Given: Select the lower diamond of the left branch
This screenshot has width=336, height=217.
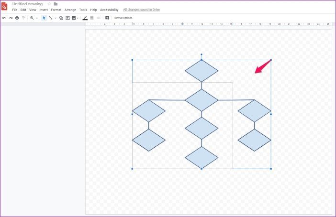Looking at the screenshot, I should (x=149, y=140).
